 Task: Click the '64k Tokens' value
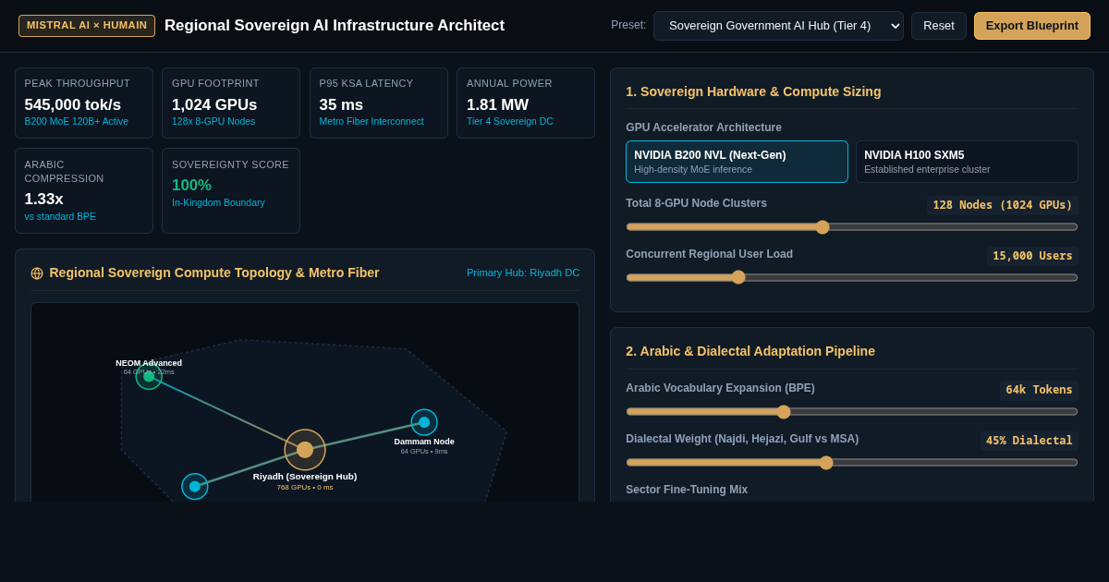pyautogui.click(x=1039, y=390)
